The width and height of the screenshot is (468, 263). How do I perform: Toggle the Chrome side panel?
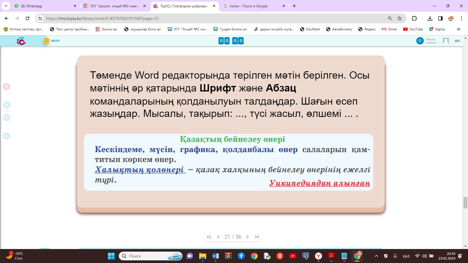441,18
